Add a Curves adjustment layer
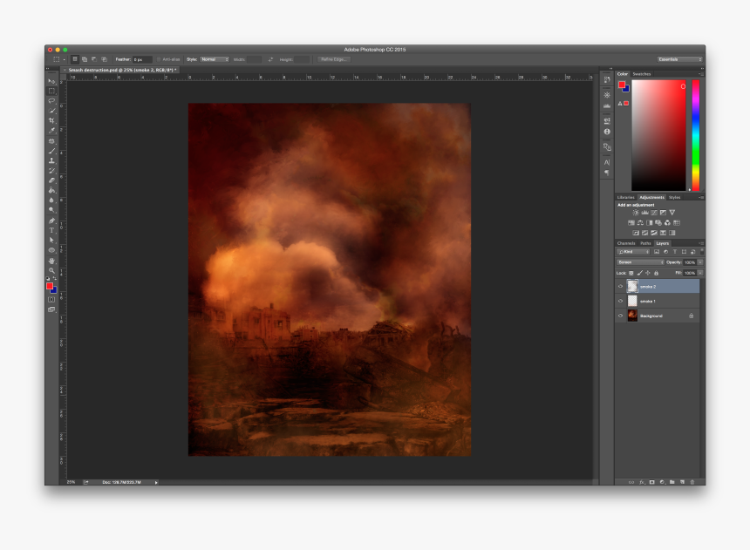 [654, 212]
